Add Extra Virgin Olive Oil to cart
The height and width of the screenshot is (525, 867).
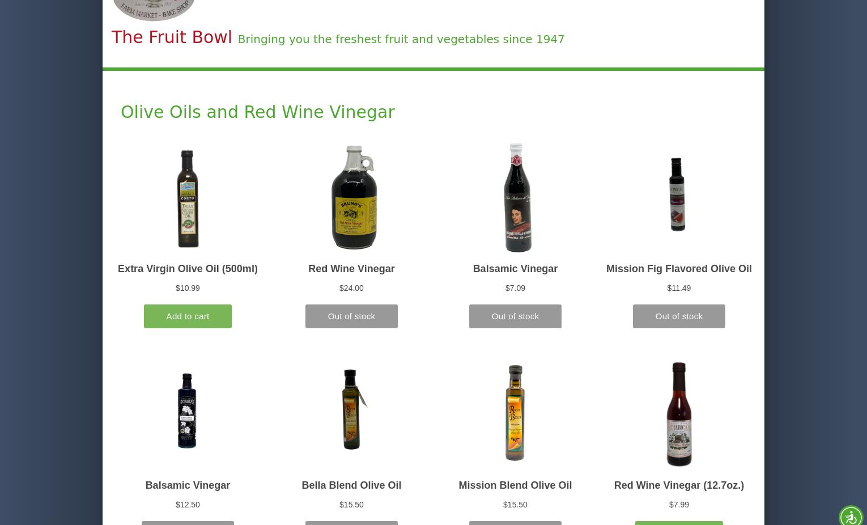point(188,316)
